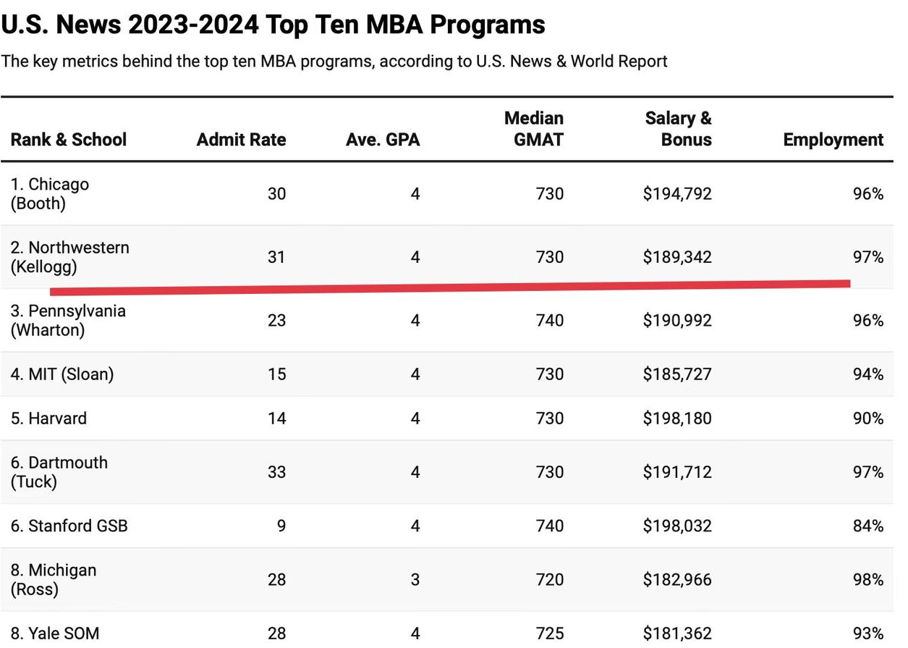Screen dimensions: 908x648
Task: Click the Ave. GPA column header
Action: point(383,139)
